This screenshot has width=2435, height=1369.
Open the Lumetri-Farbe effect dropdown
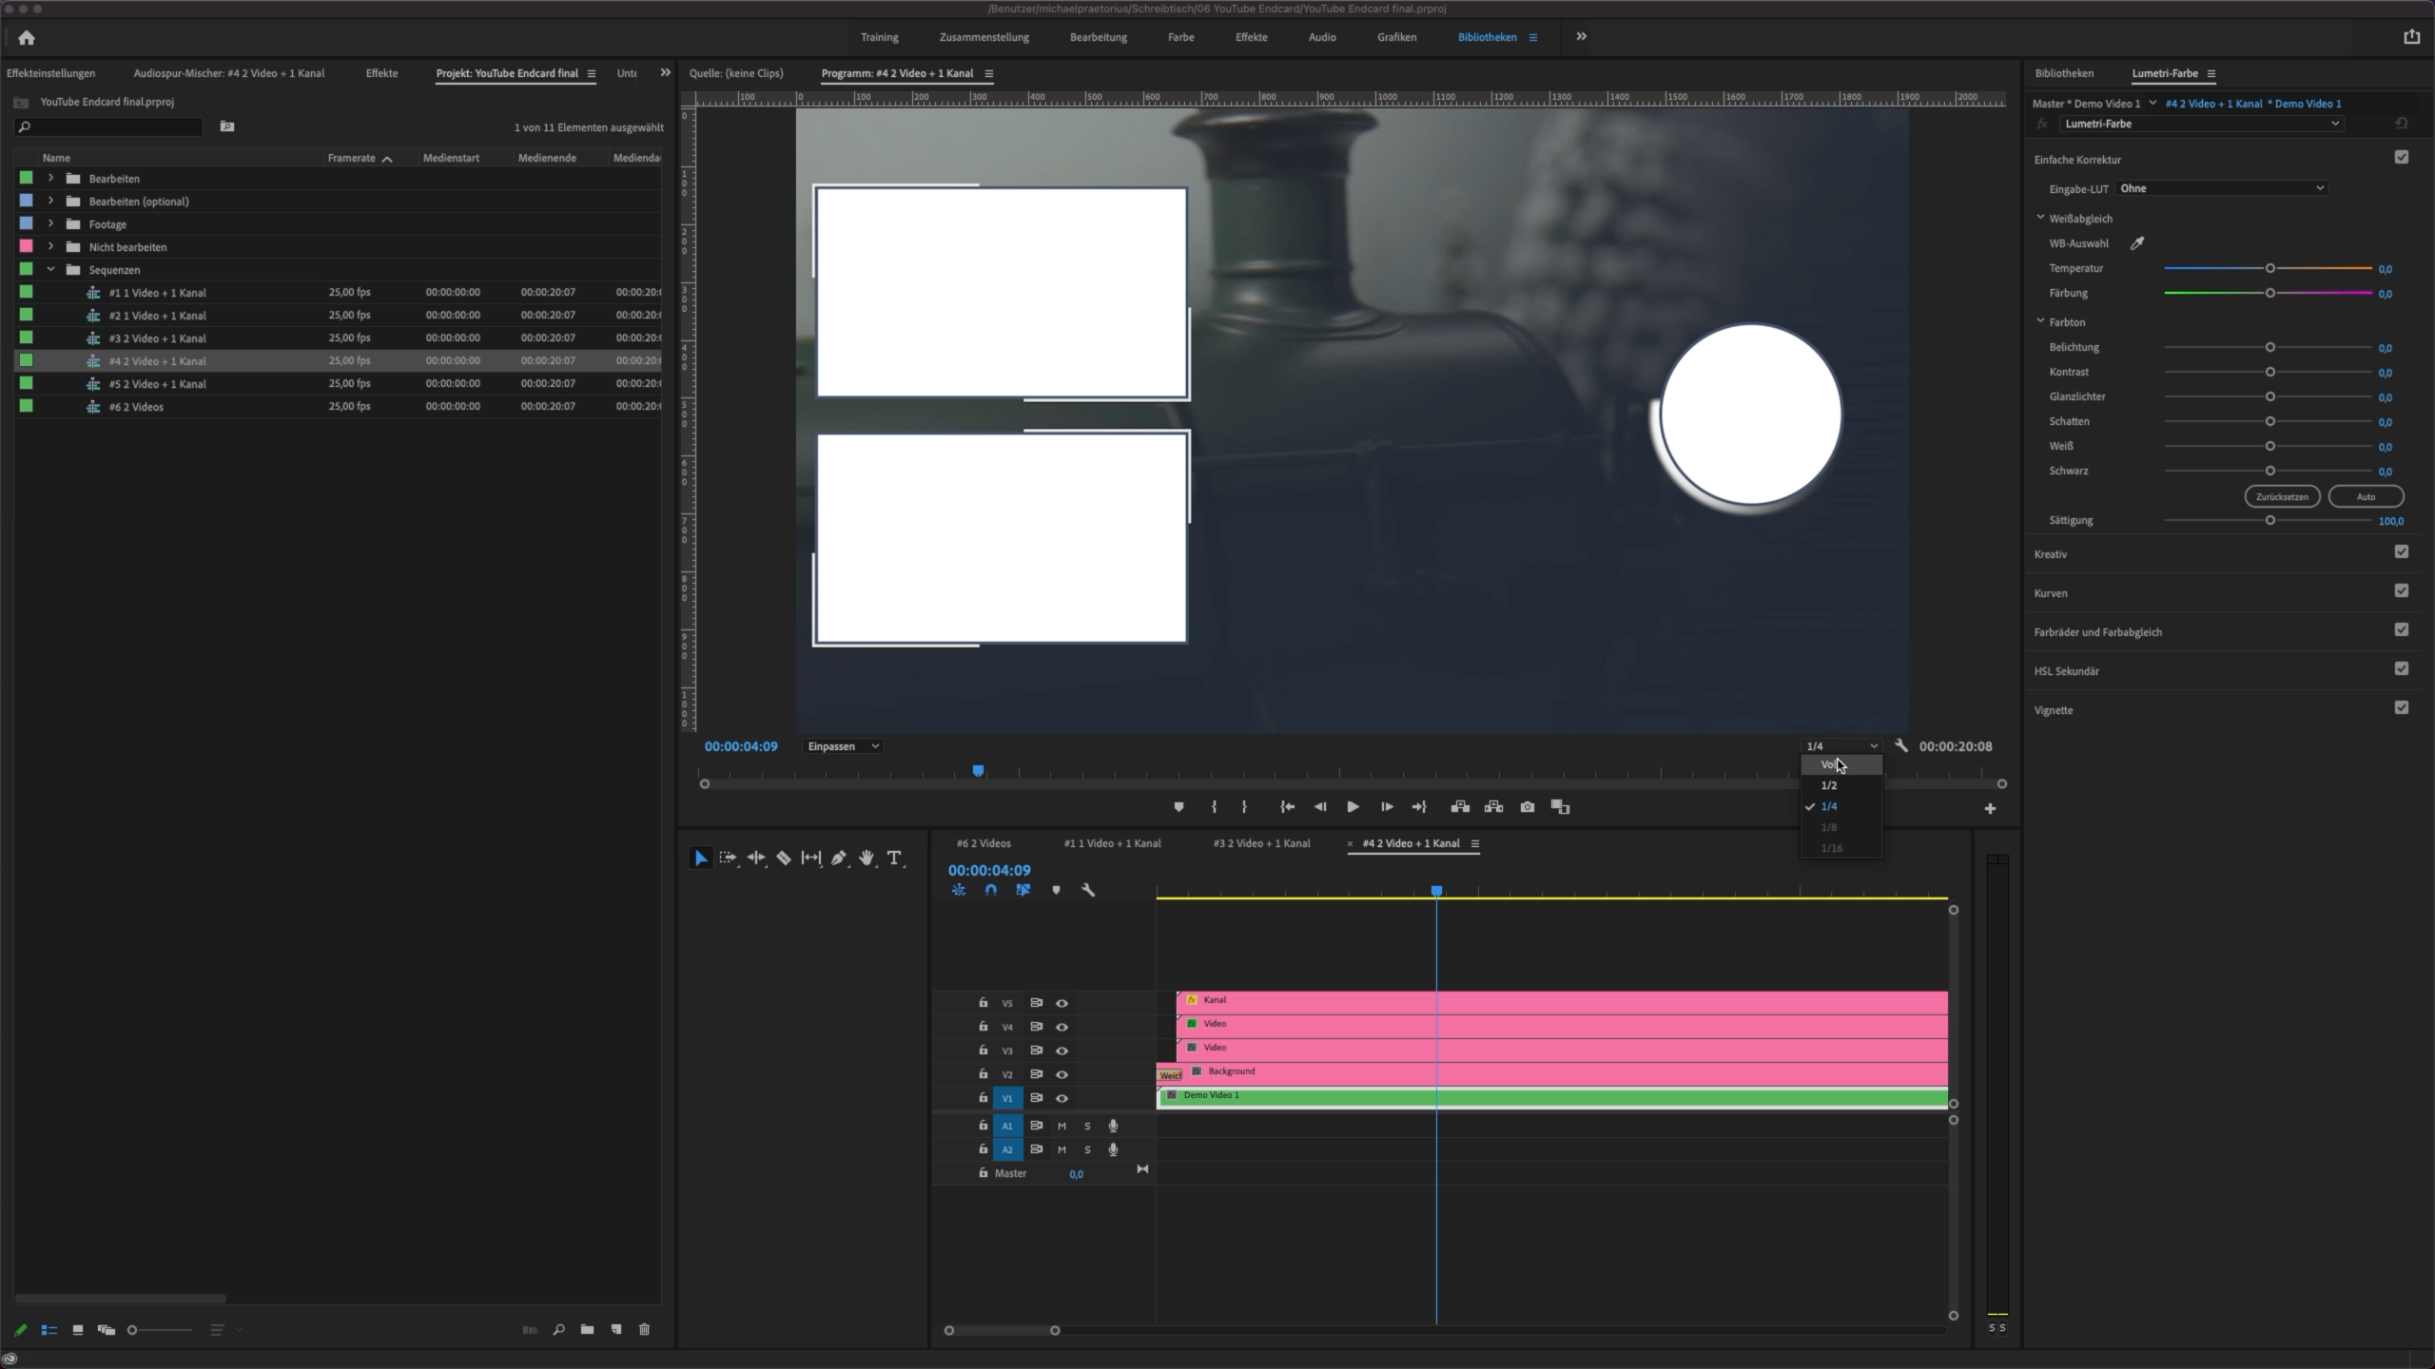point(2200,124)
